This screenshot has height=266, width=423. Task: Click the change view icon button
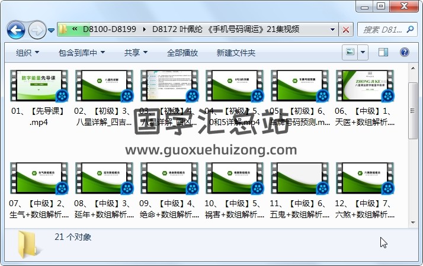351,52
